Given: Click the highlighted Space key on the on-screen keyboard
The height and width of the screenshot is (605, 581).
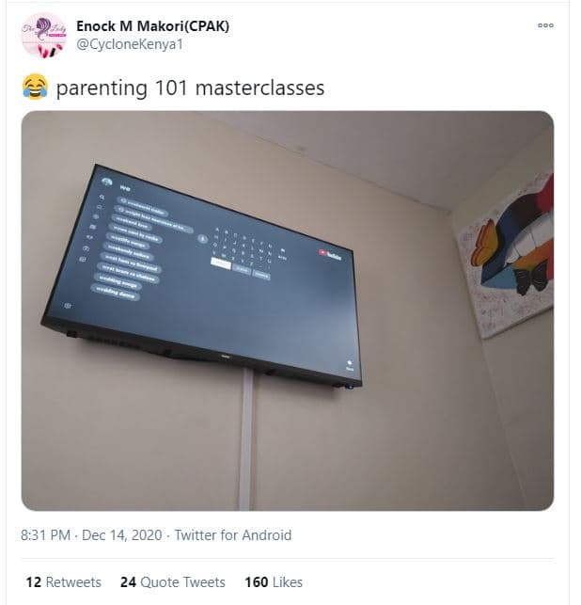Looking at the screenshot, I should coord(221,263).
